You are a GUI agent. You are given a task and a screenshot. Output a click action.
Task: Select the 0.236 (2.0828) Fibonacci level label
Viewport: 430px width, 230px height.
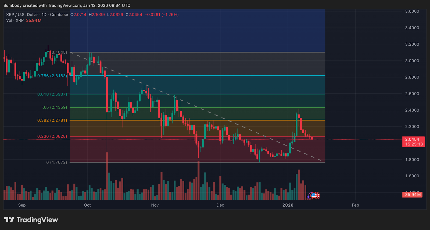tap(52, 136)
